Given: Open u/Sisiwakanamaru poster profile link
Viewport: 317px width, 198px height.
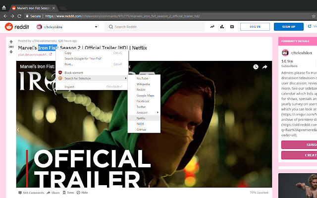Looking at the screenshot, I should pos(44,41).
